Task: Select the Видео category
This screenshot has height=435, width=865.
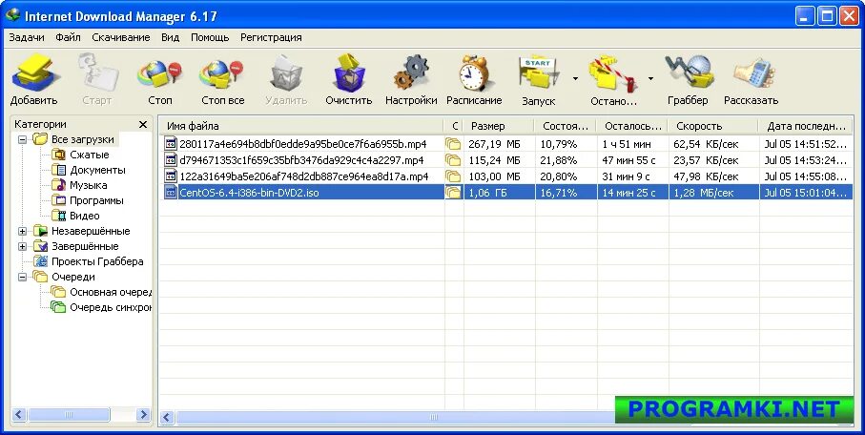Action: coord(85,216)
